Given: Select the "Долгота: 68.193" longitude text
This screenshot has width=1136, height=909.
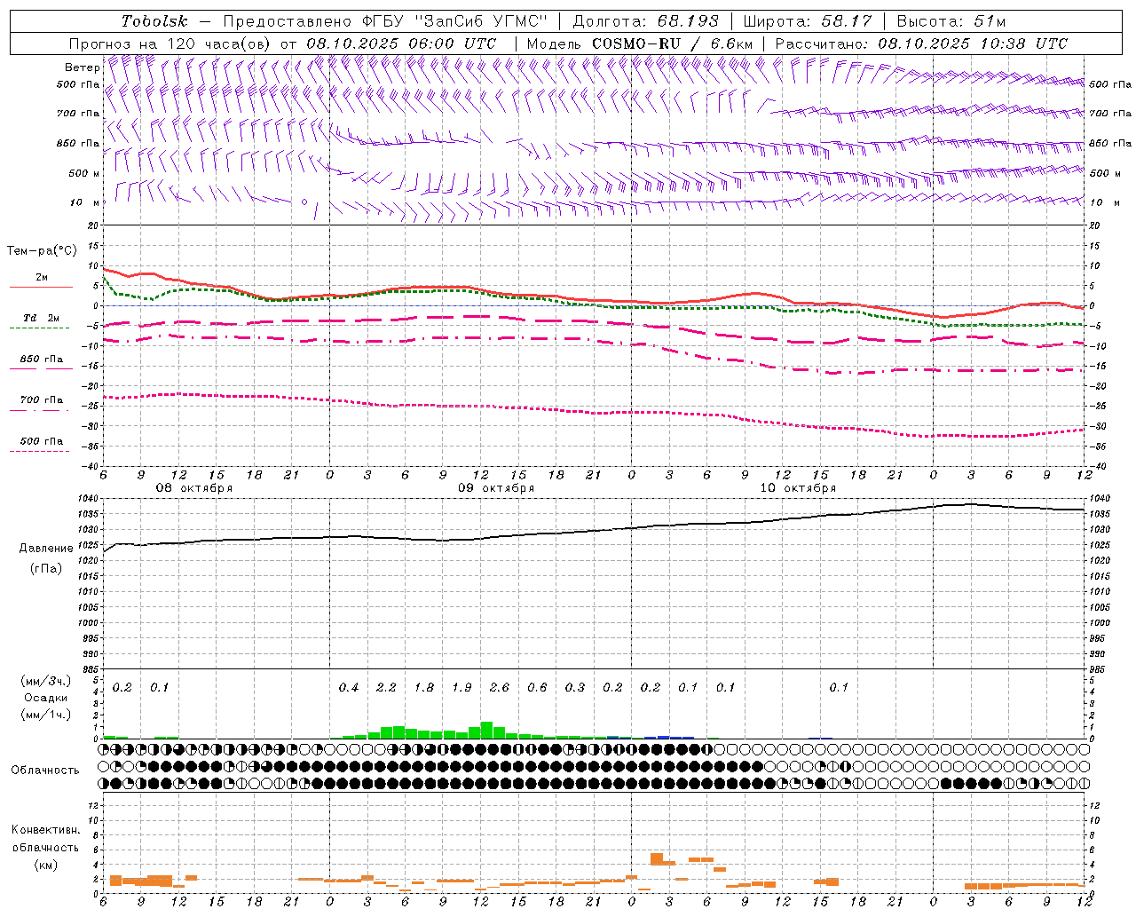Looking at the screenshot, I should 644,21.
